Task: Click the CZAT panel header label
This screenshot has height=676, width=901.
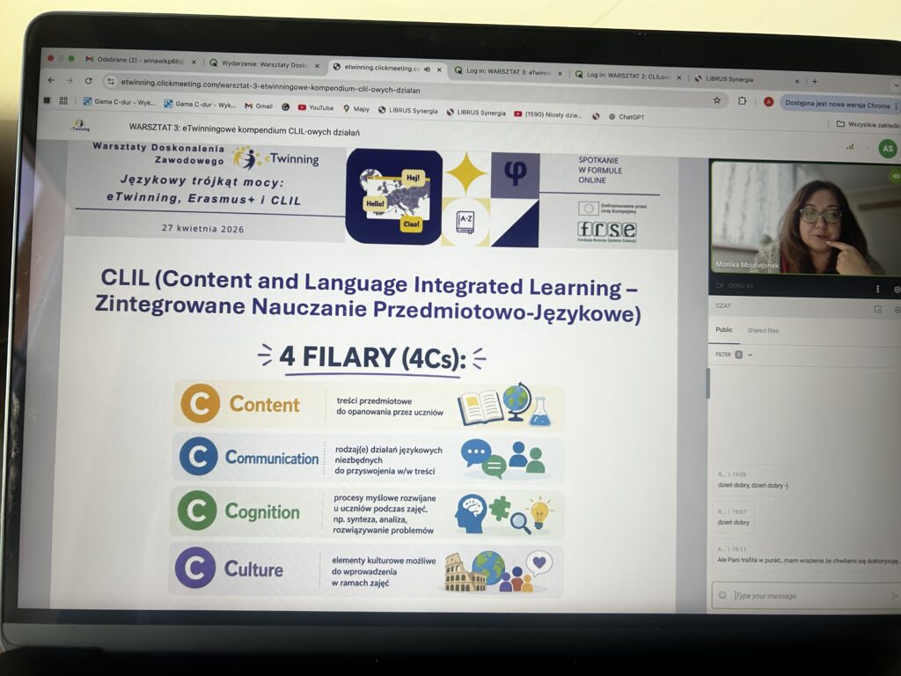Action: click(x=723, y=305)
